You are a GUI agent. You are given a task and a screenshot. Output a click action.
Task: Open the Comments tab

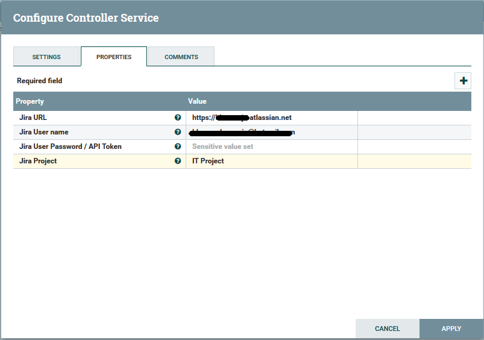tap(181, 57)
